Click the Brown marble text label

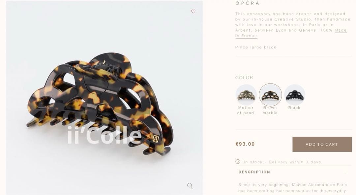pyautogui.click(x=270, y=110)
